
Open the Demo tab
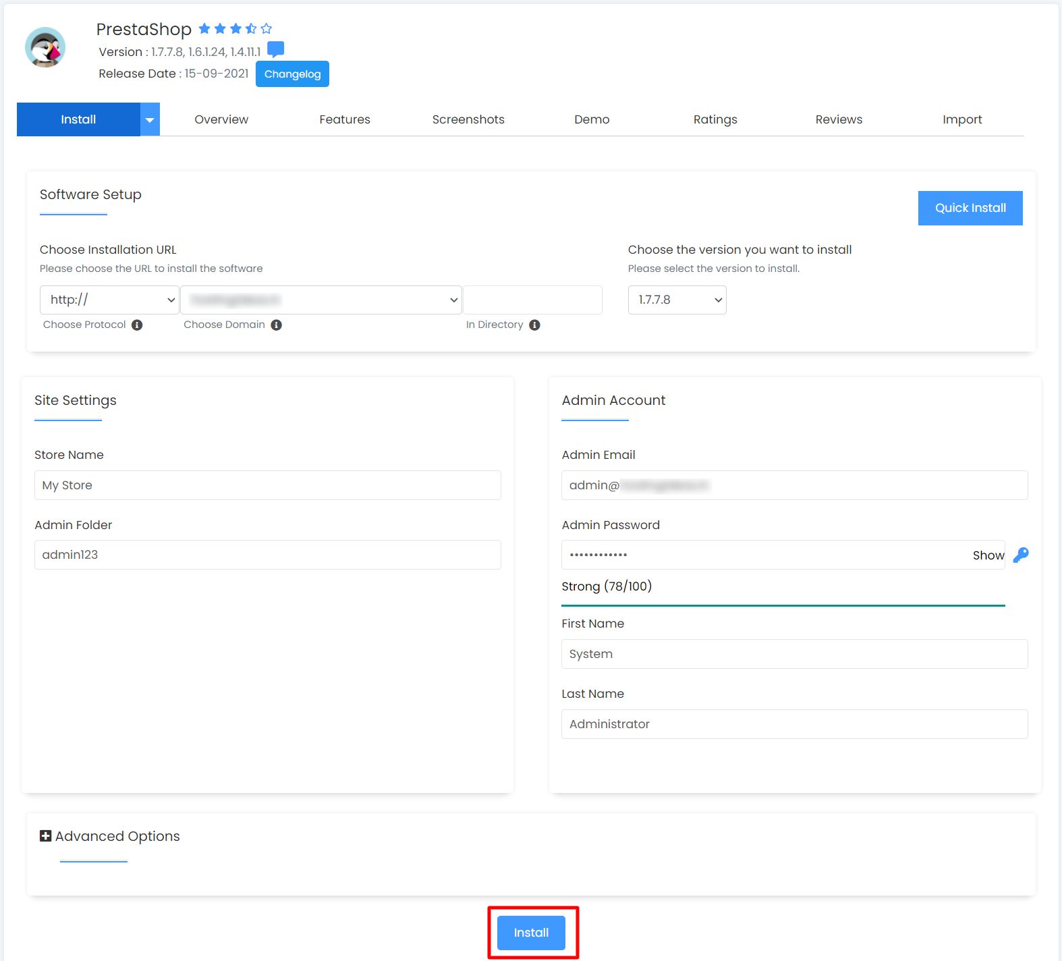[x=592, y=119]
